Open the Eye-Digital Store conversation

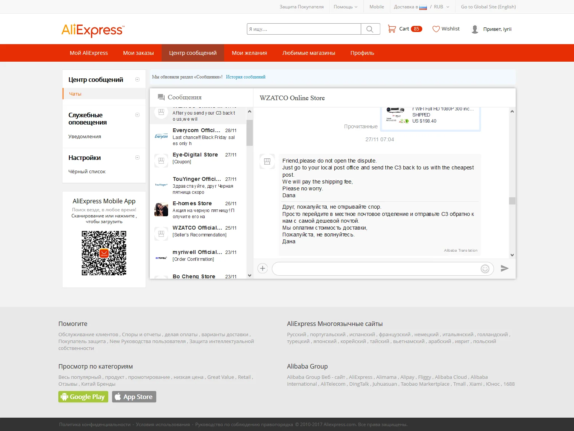click(198, 161)
